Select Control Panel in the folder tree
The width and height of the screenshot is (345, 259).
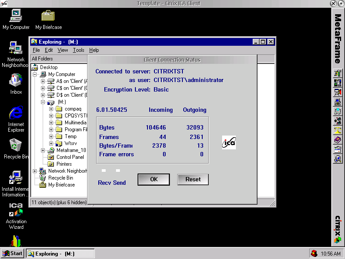coord(70,157)
